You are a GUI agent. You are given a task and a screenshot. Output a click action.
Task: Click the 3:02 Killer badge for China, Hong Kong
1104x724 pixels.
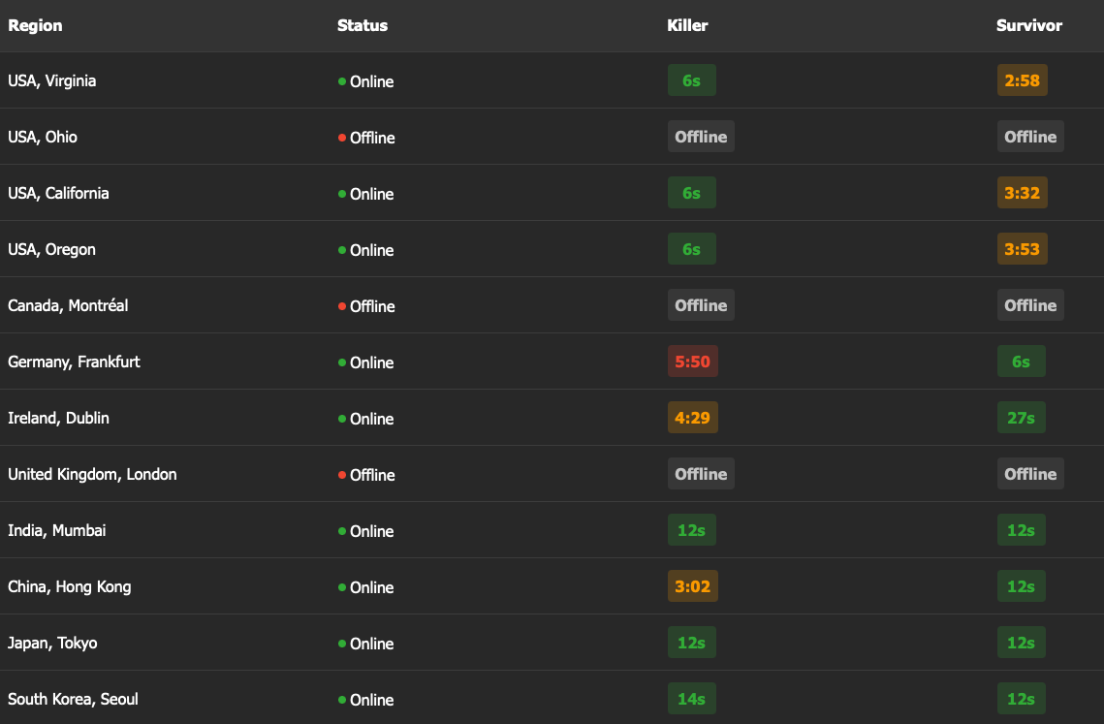click(692, 586)
